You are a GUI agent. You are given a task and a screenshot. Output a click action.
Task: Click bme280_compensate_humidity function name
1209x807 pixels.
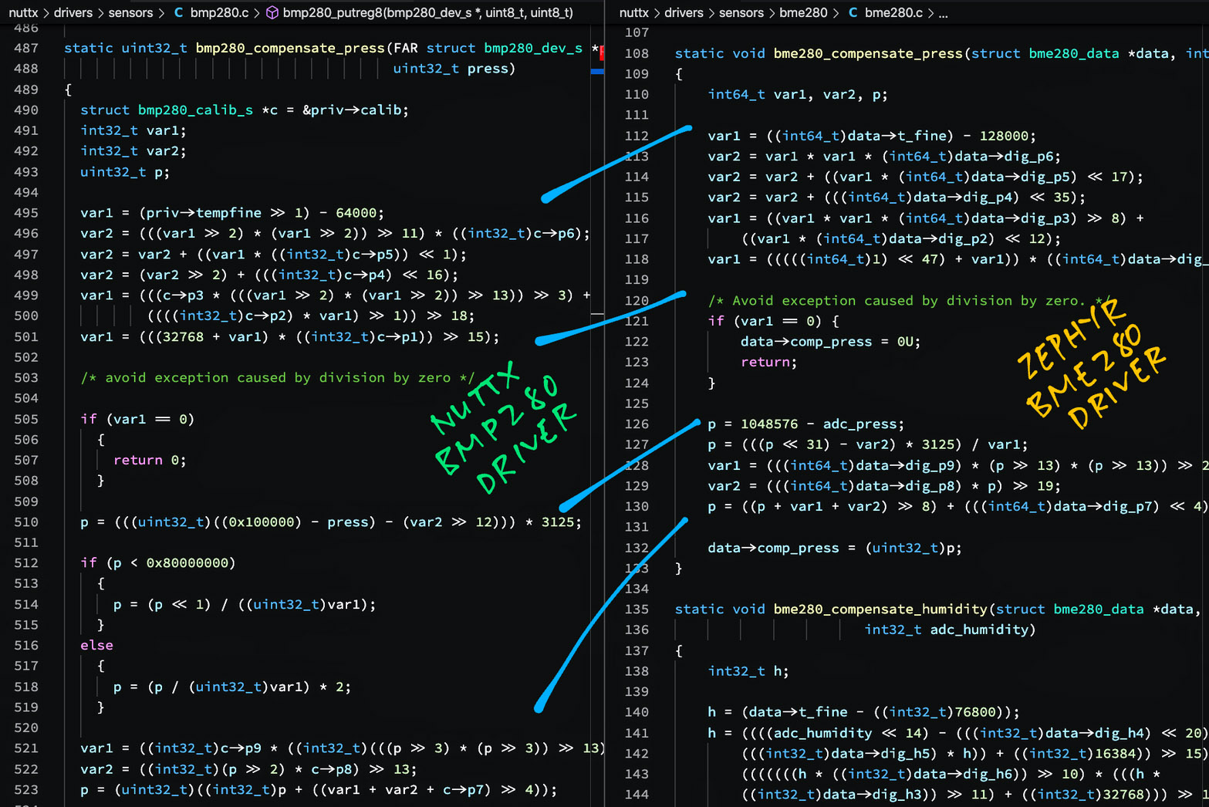tap(880, 609)
